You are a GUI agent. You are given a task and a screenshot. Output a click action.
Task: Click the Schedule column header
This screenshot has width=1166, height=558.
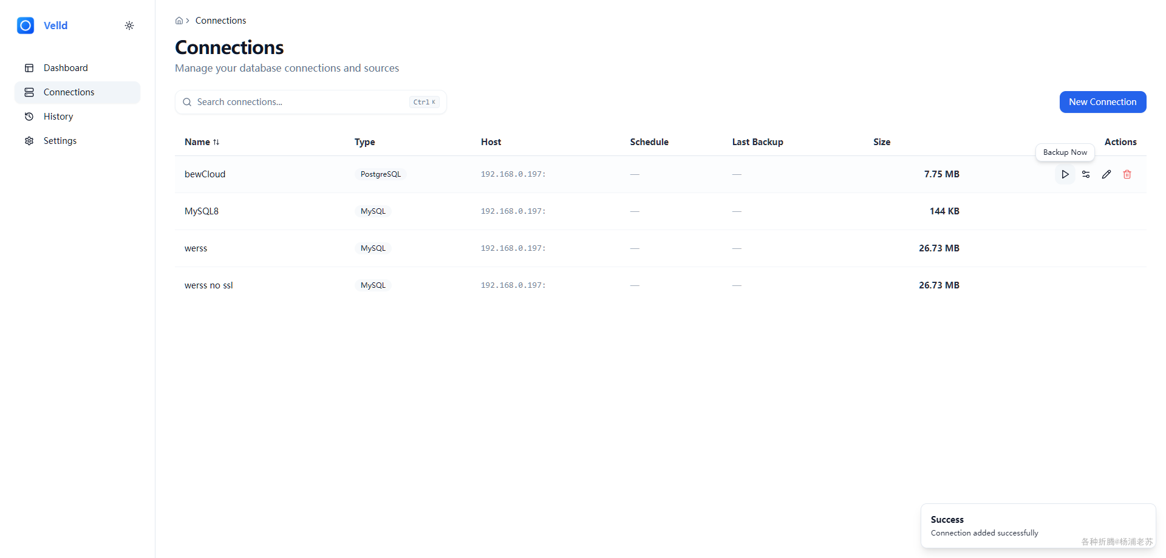tap(649, 142)
